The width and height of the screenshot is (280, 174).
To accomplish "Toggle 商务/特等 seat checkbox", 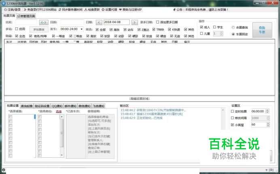I will pos(30,36).
